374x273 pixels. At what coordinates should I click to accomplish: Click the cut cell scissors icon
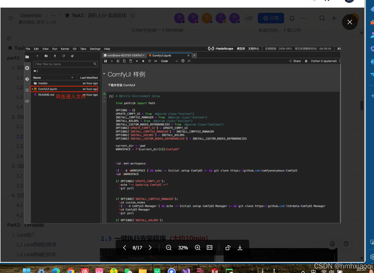coord(118,61)
